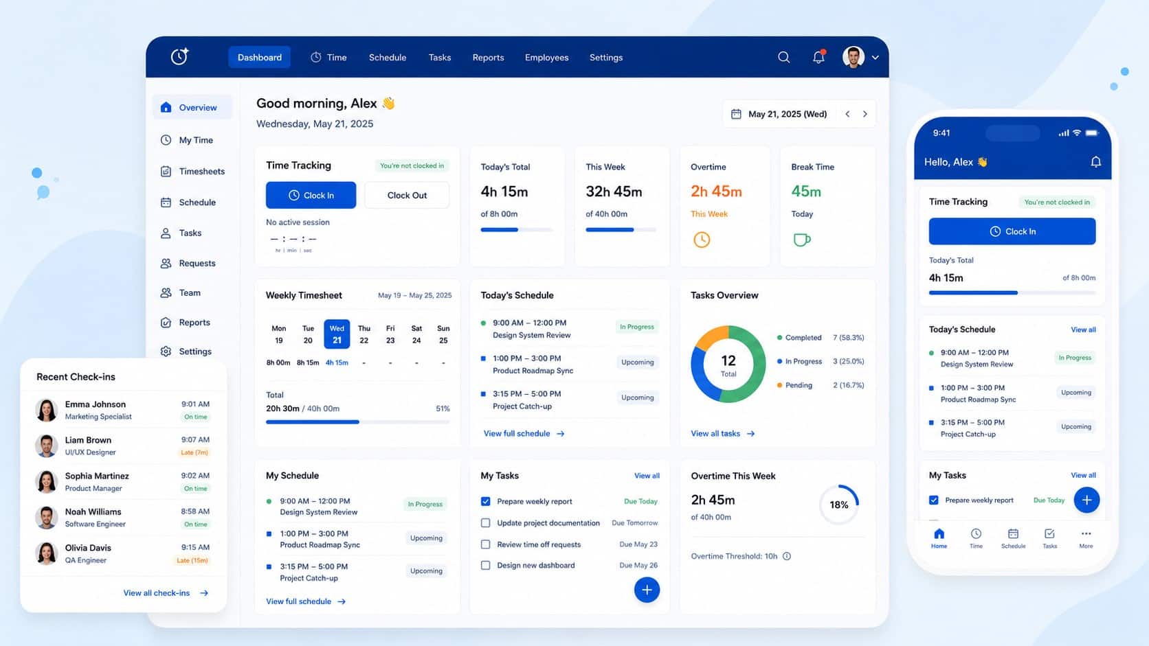The height and width of the screenshot is (646, 1149).
Task: Select Overview in the sidebar
Action: click(192, 107)
